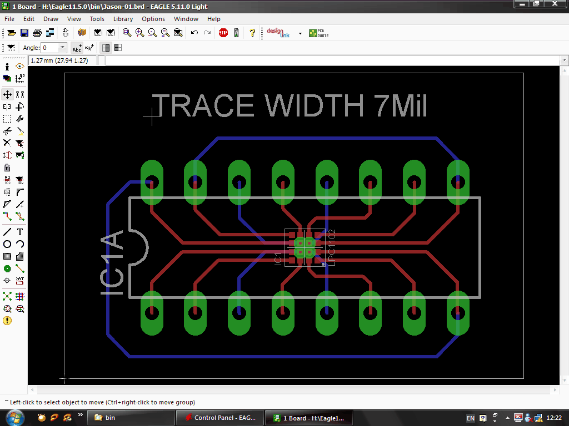Open the File menu
This screenshot has width=569, height=426.
[9, 19]
